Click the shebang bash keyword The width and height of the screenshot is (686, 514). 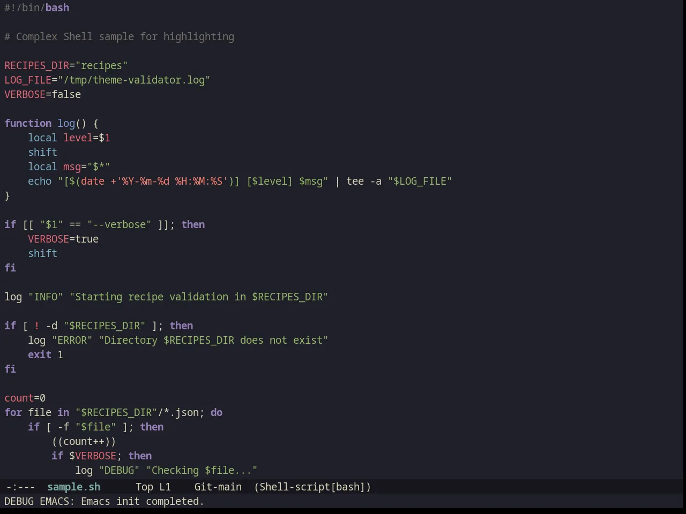(57, 7)
